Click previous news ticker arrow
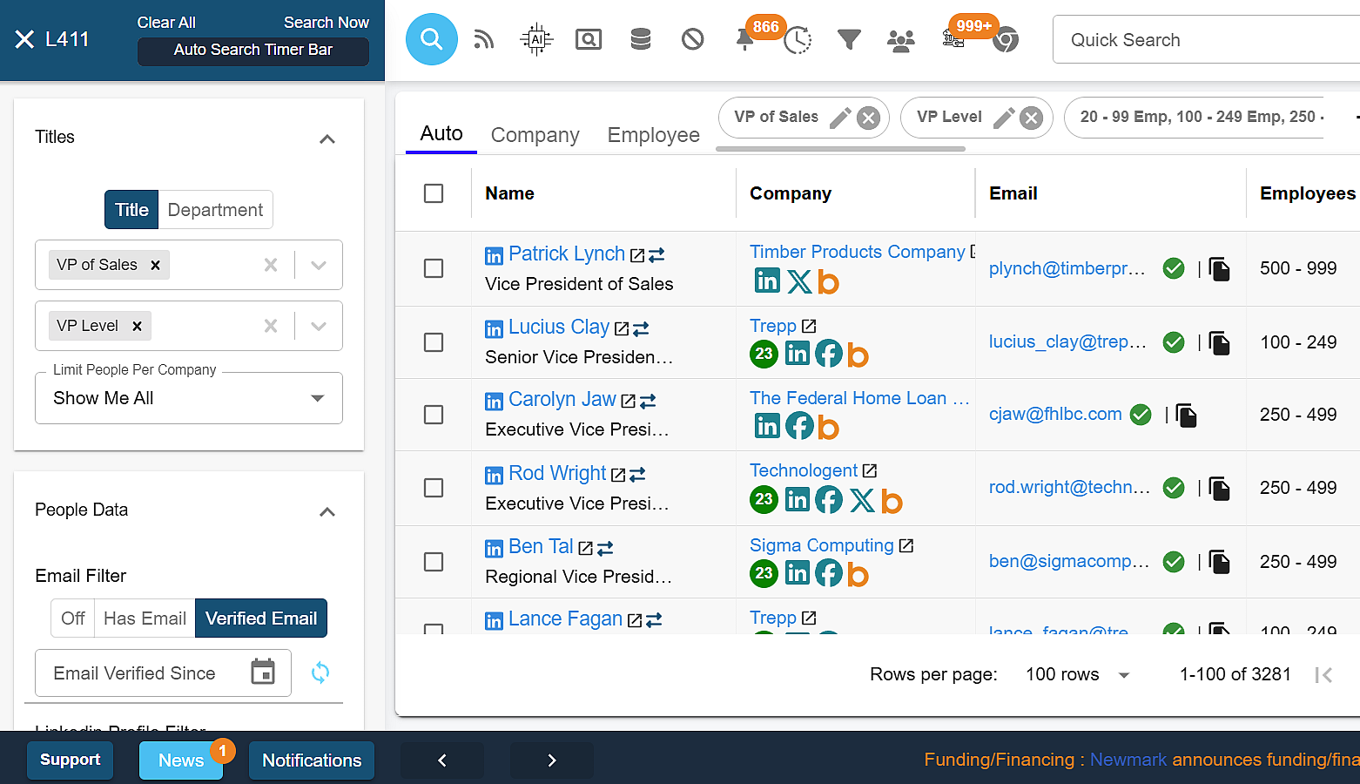Screen dimensions: 1360x784 pos(442,760)
